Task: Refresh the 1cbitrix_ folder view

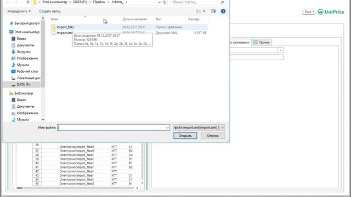Action: click(165, 2)
